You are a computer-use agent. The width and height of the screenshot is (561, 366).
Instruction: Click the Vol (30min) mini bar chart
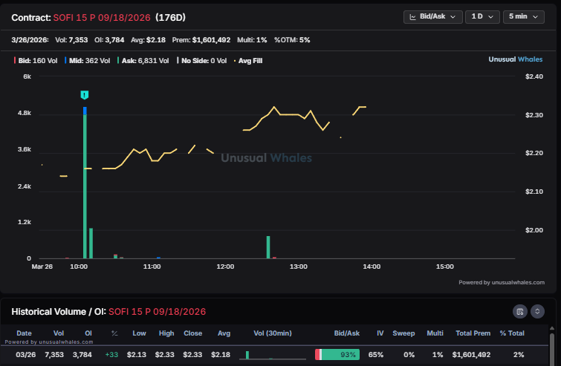coord(269,355)
